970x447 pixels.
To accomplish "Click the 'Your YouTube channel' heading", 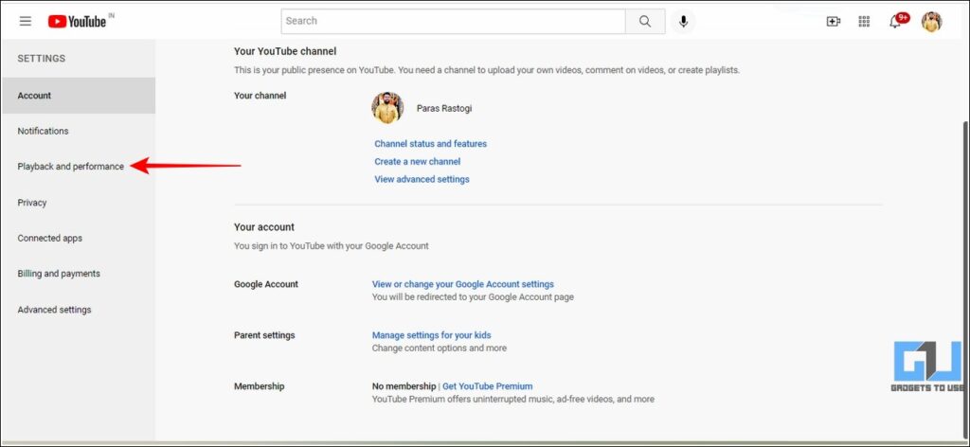I will pos(285,51).
